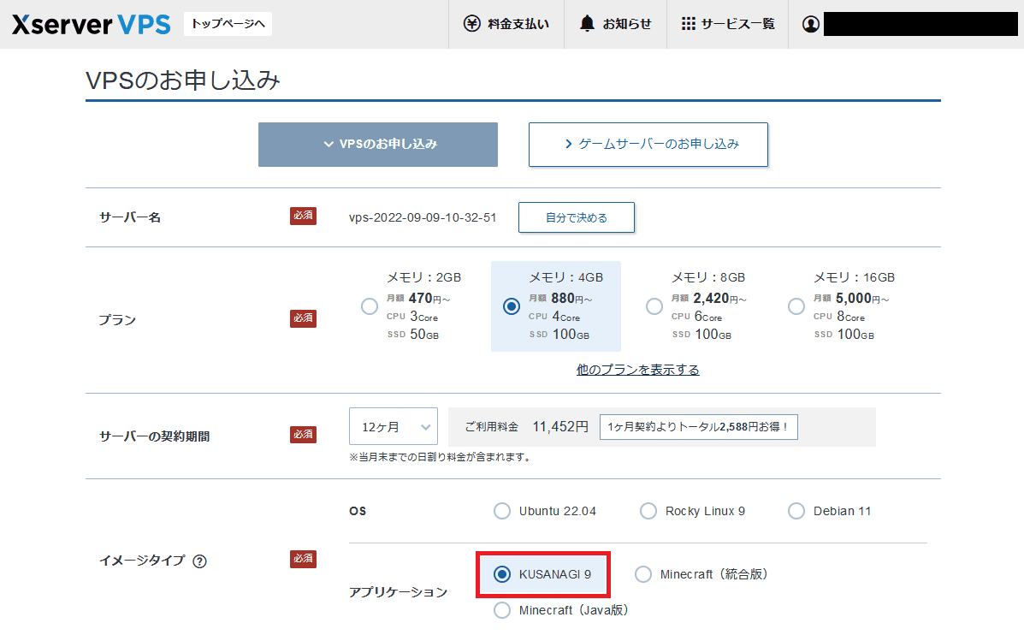The height and width of the screenshot is (635, 1024).
Task: Open the 料金支払い payment icon in header
Action: pyautogui.click(x=471, y=24)
